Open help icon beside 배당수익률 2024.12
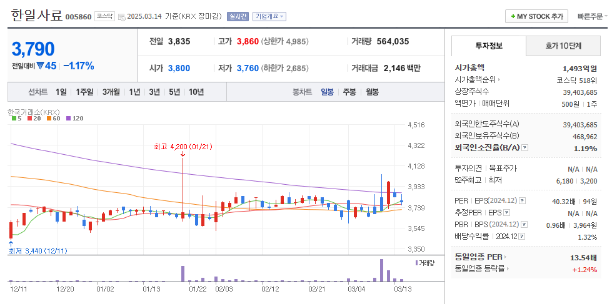 coord(522,237)
